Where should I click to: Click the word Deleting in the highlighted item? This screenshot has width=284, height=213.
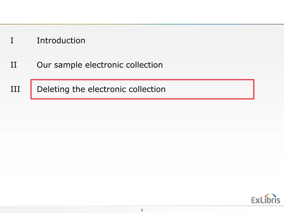pyautogui.click(x=53, y=89)
